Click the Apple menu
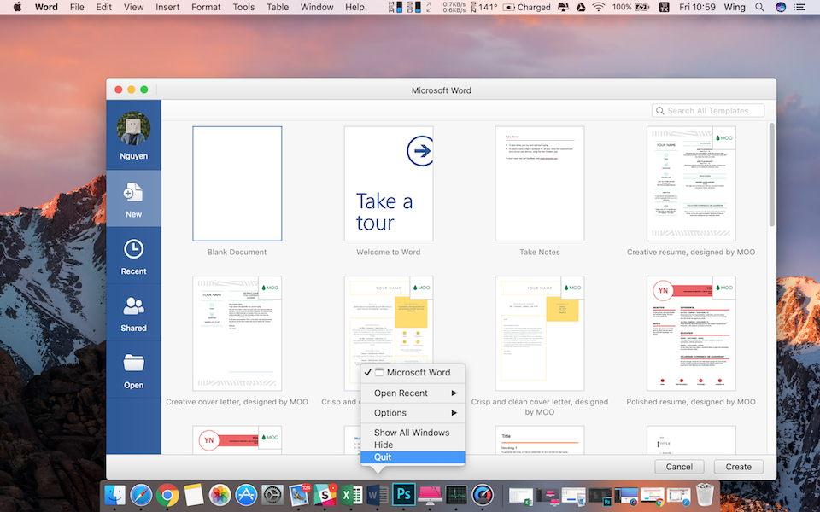Image resolution: width=820 pixels, height=512 pixels. (17, 8)
